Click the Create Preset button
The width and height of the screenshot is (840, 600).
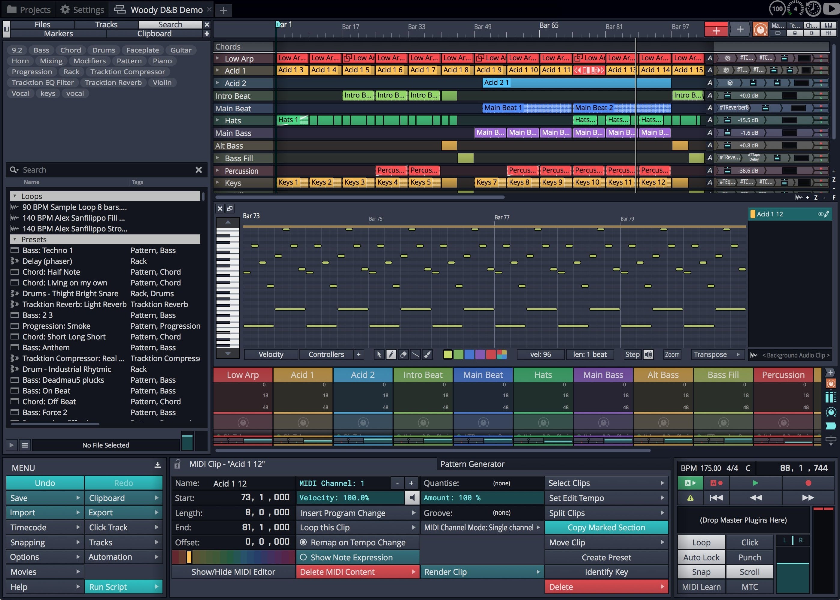[x=606, y=557]
